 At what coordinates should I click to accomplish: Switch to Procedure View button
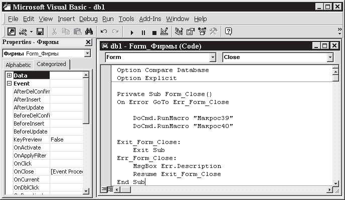click(104, 189)
